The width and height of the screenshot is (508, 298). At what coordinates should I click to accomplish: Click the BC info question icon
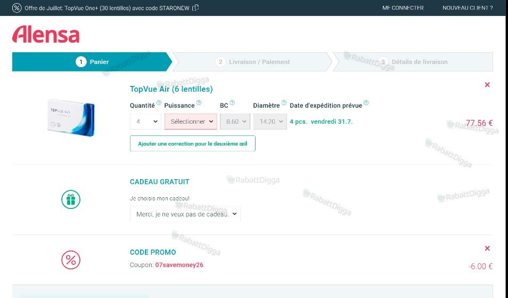[232, 103]
